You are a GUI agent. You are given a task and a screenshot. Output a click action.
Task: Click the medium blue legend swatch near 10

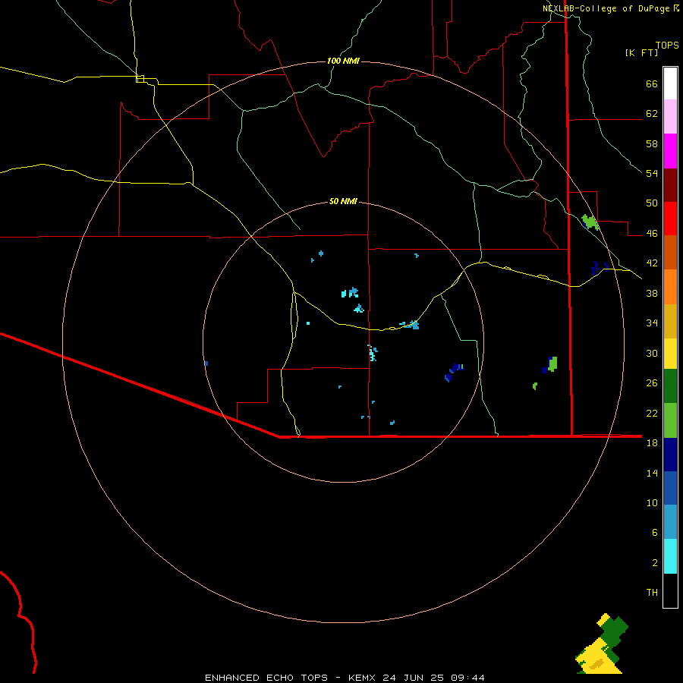670,488
